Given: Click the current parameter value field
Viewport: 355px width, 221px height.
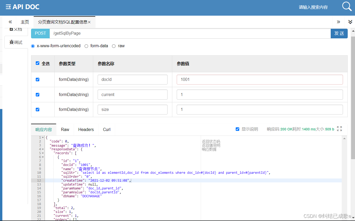Looking at the screenshot, I should 260,94.
